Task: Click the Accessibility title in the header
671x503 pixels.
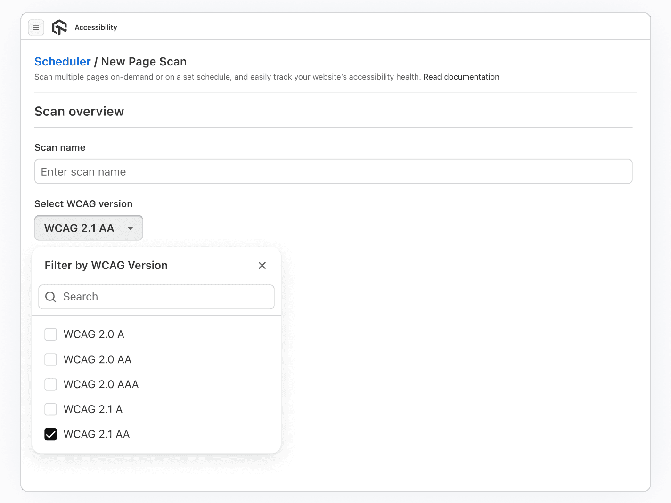Action: pyautogui.click(x=96, y=28)
